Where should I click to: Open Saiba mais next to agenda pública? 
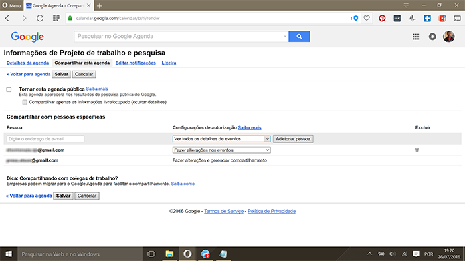[97, 89]
